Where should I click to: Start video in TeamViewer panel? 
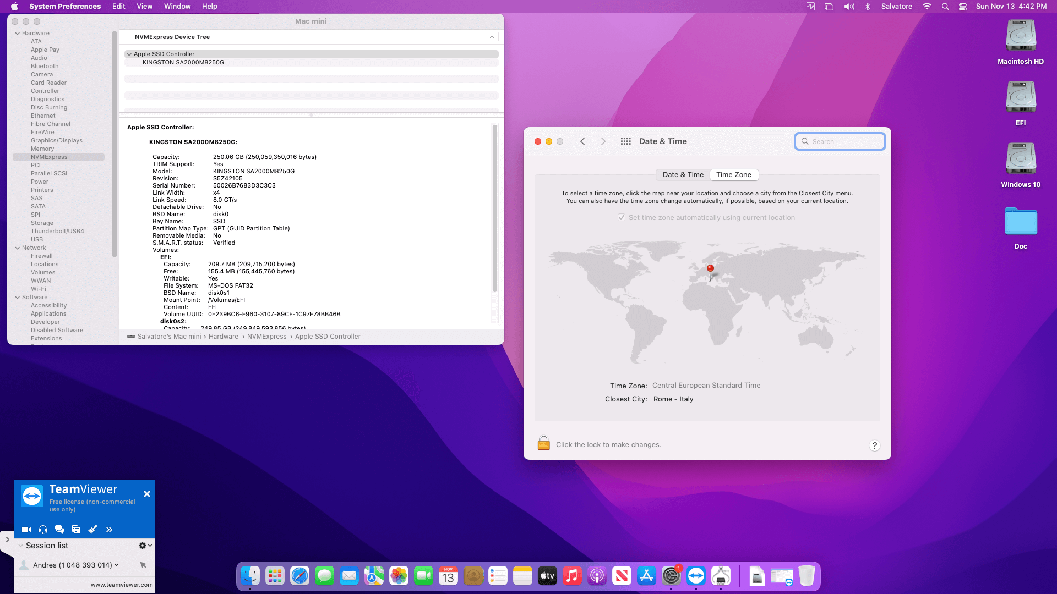(26, 530)
